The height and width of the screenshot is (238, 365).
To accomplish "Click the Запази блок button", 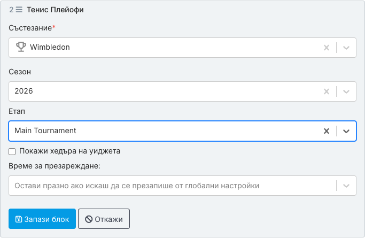I will tap(42, 219).
